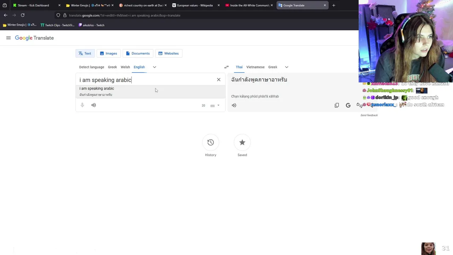
Task: Go forward in the browser
Action: pyautogui.click(x=14, y=15)
